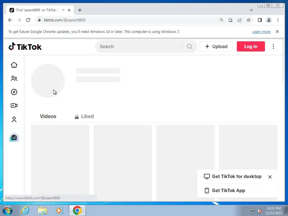Viewport: 288px width, 216px height.
Task: Close the TikTok browser tab
Action: click(x=69, y=10)
